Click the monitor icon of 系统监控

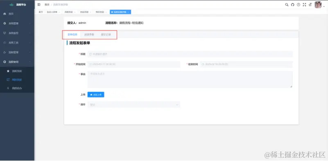point(5,33)
